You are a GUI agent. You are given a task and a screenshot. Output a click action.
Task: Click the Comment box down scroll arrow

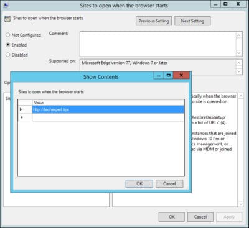(x=239, y=53)
